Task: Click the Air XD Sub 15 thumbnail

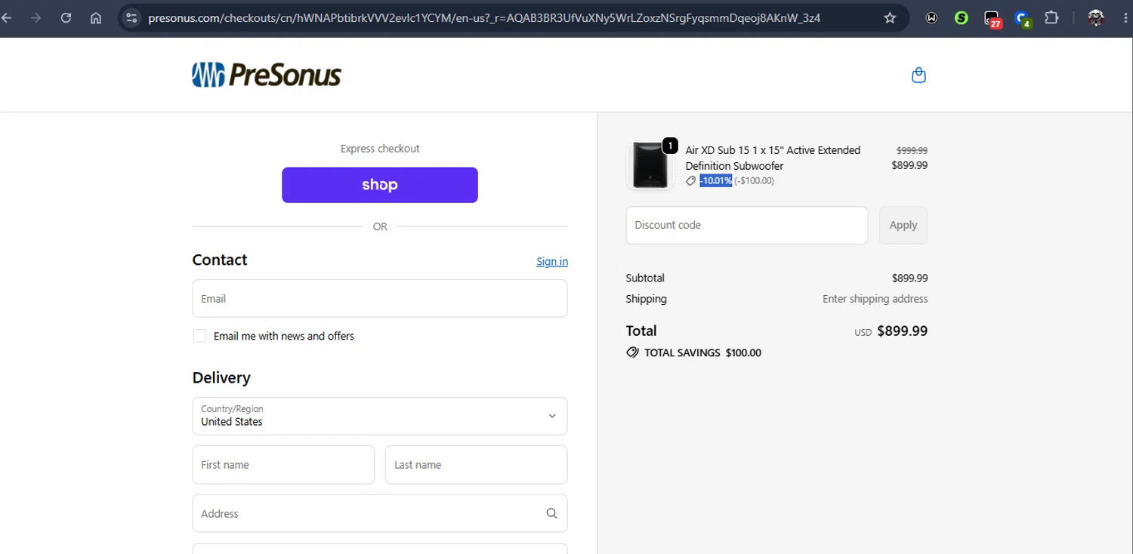Action: click(650, 165)
